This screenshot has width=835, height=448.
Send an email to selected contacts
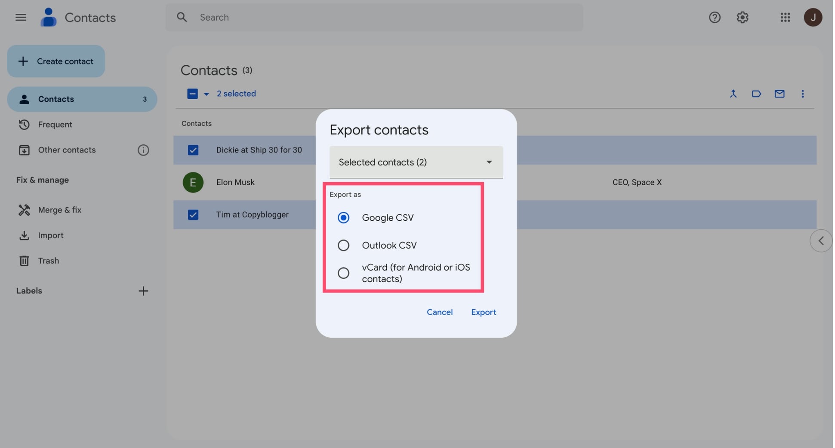pyautogui.click(x=780, y=94)
